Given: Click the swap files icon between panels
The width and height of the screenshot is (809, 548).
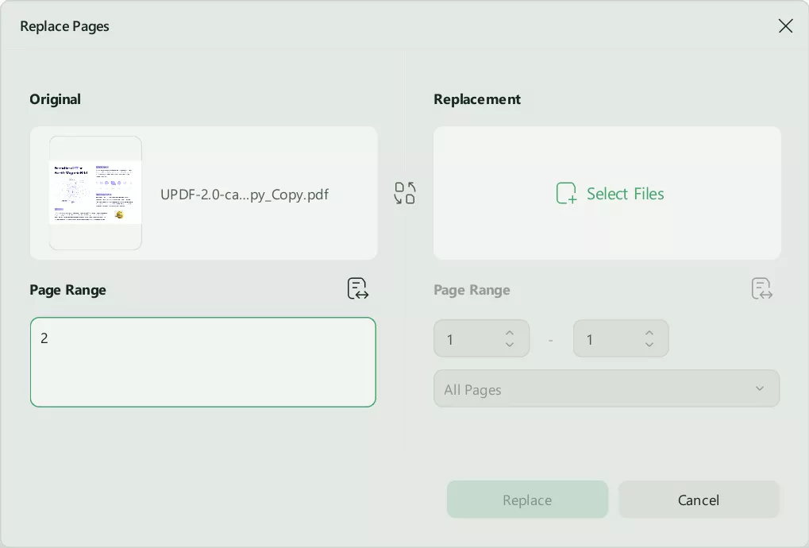Looking at the screenshot, I should coord(404,193).
